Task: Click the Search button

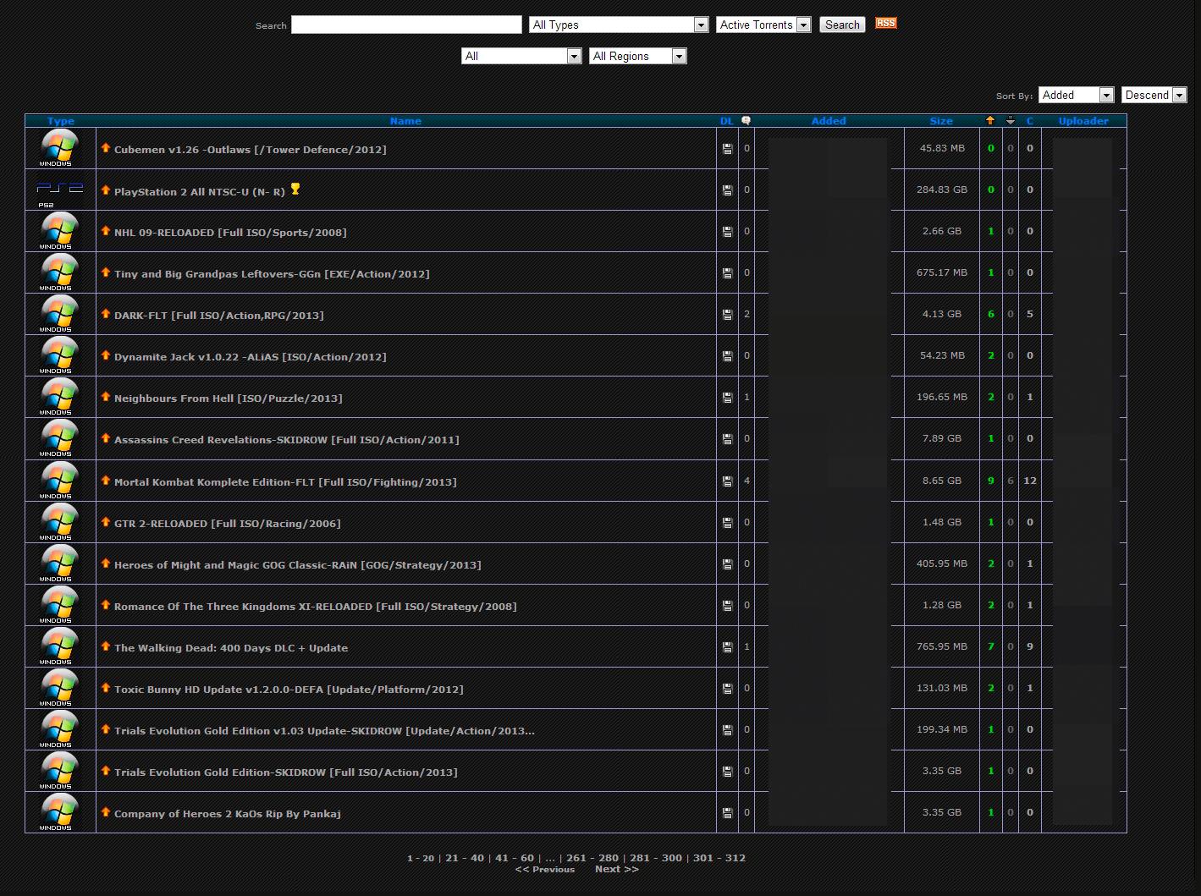Action: (842, 25)
